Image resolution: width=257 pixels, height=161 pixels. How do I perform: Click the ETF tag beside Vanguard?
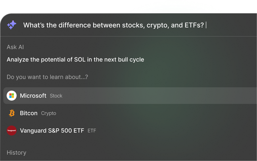(x=92, y=131)
